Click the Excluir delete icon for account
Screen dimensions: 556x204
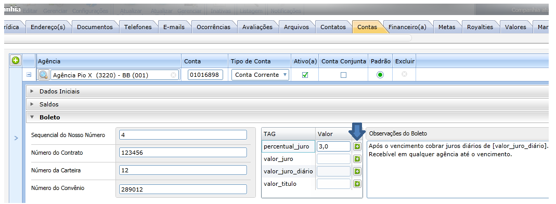404,74
